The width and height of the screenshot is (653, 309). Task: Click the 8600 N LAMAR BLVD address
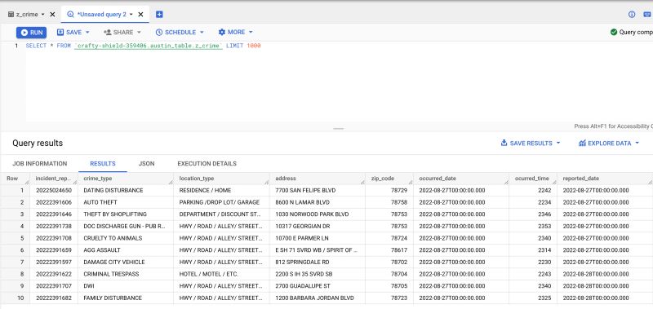pyautogui.click(x=302, y=202)
